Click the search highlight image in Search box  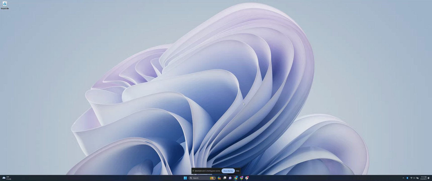213,178
